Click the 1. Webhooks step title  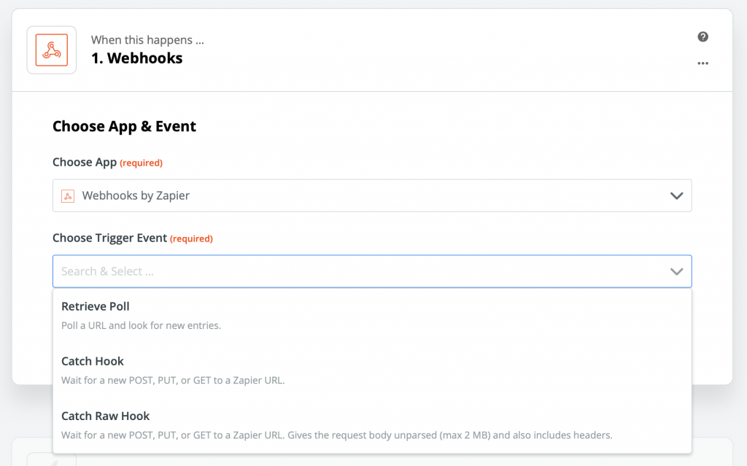pos(136,58)
